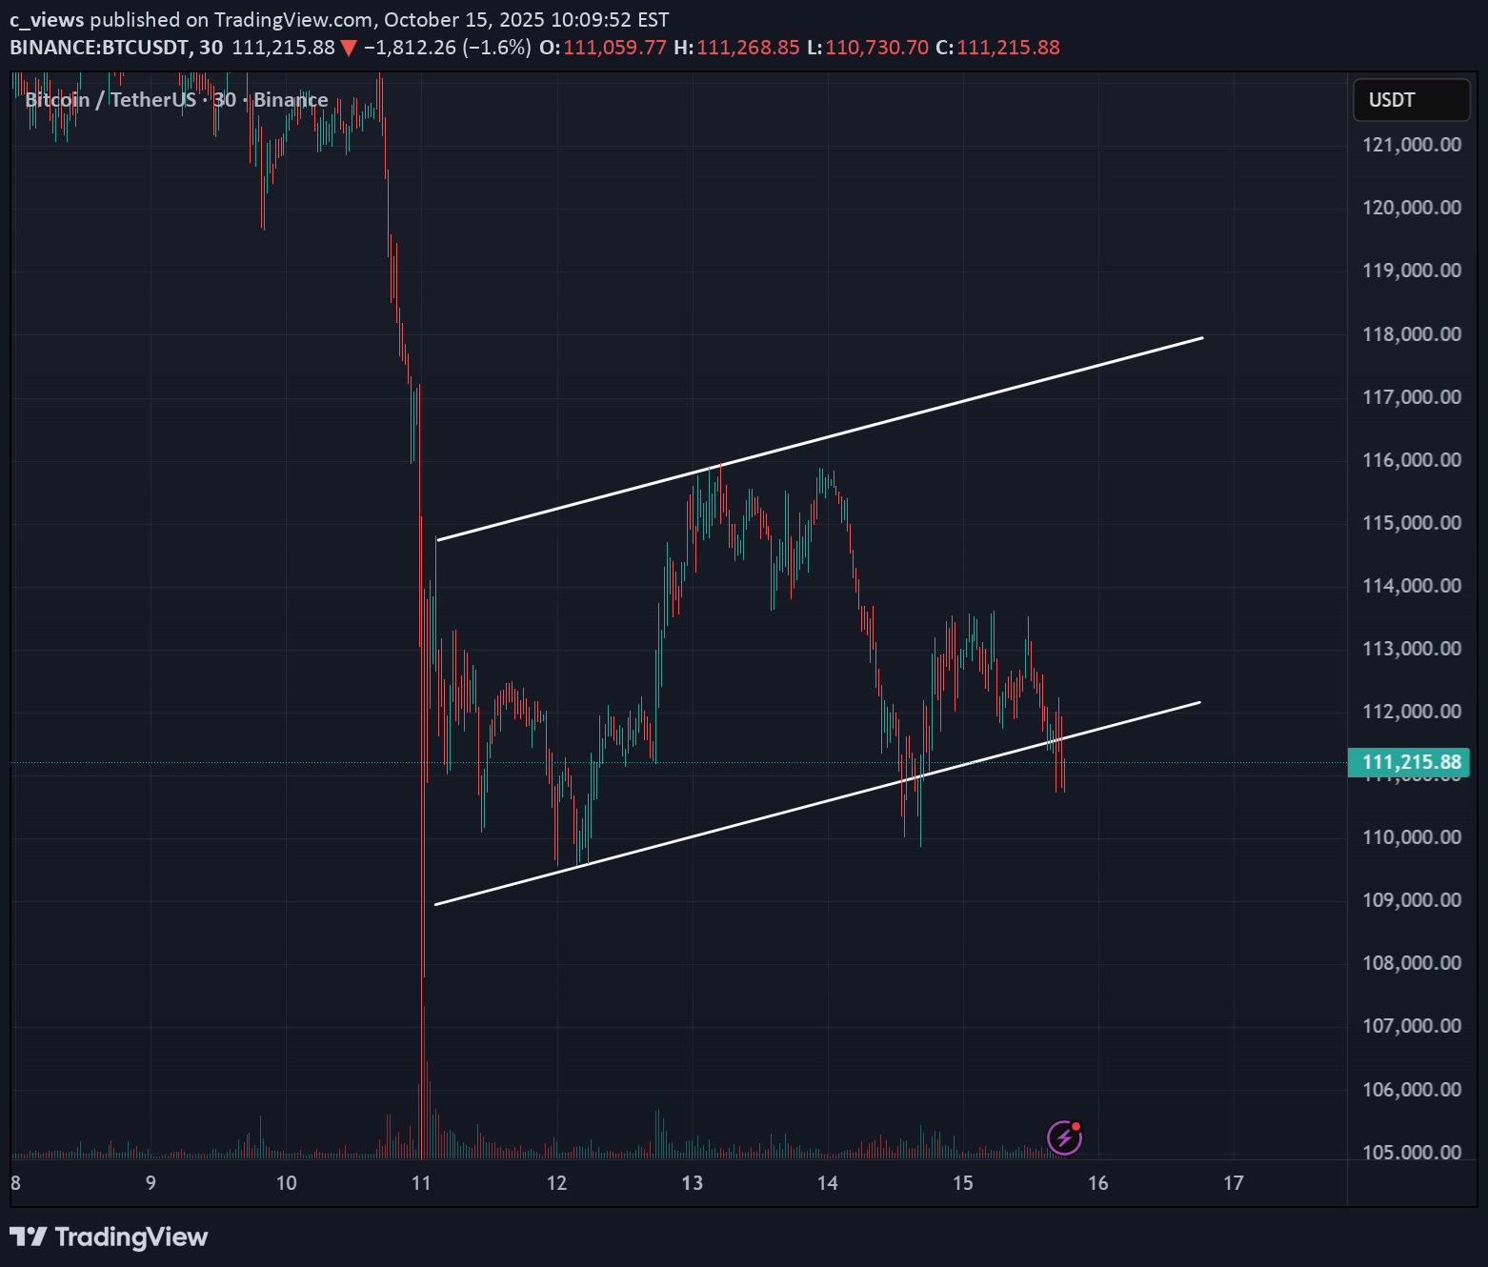Click the closing price value C: 111,215.88
Image resolution: width=1488 pixels, height=1267 pixels.
click(x=1007, y=48)
